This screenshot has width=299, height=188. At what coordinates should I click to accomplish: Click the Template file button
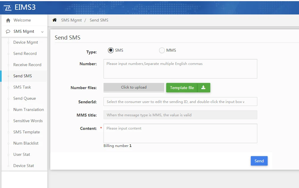coord(182,88)
